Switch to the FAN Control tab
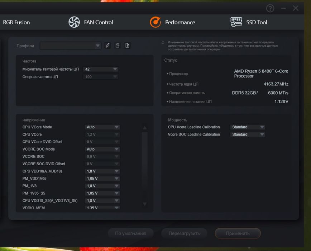This screenshot has width=311, height=251. coord(99,22)
